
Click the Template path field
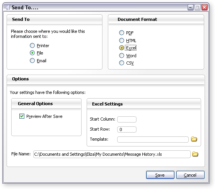[153, 140]
